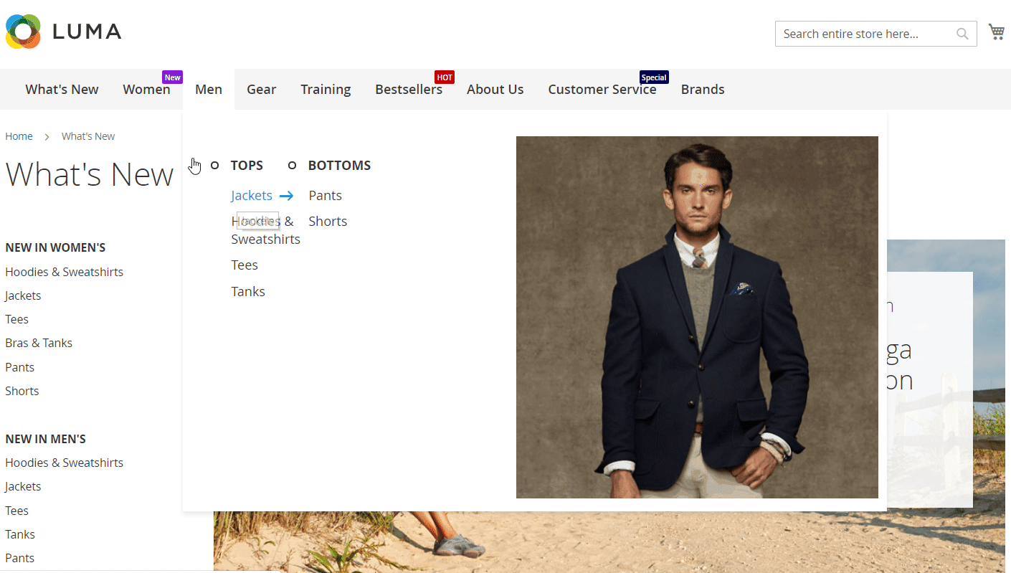The image size is (1011, 573).
Task: Click the circle bullet next to BOTTOMS
Action: (x=292, y=166)
